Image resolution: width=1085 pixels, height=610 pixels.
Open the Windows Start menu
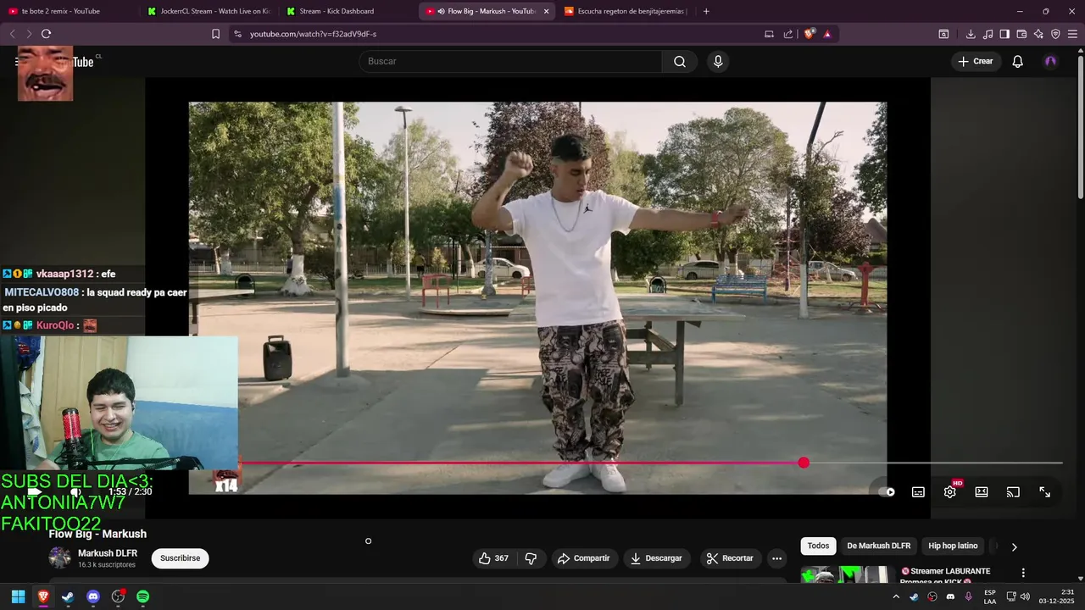click(18, 596)
